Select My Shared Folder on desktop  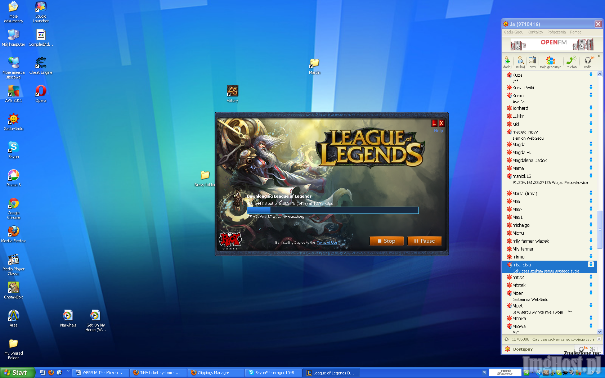14,349
